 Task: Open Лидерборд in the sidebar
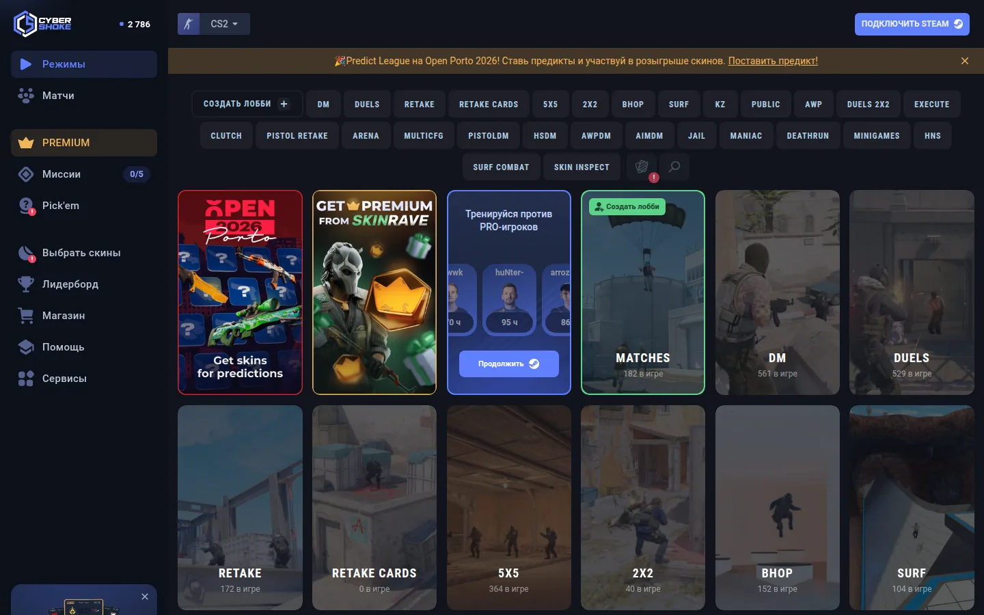(x=84, y=284)
